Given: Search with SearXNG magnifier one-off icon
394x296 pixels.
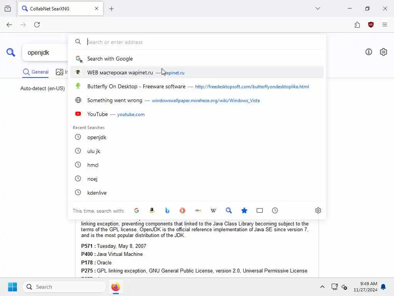Looking at the screenshot, I should 229,210.
